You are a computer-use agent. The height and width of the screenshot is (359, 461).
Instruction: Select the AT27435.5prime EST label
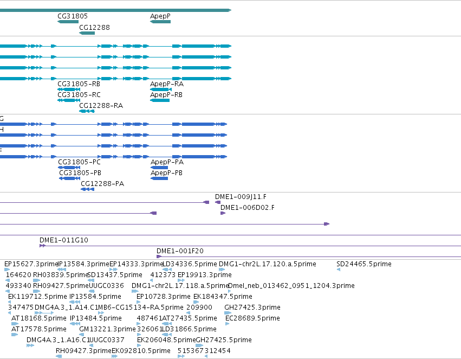tap(190, 318)
